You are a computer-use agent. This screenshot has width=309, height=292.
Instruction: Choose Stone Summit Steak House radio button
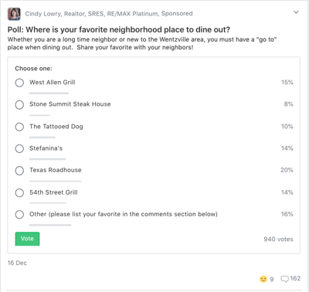coord(19,105)
